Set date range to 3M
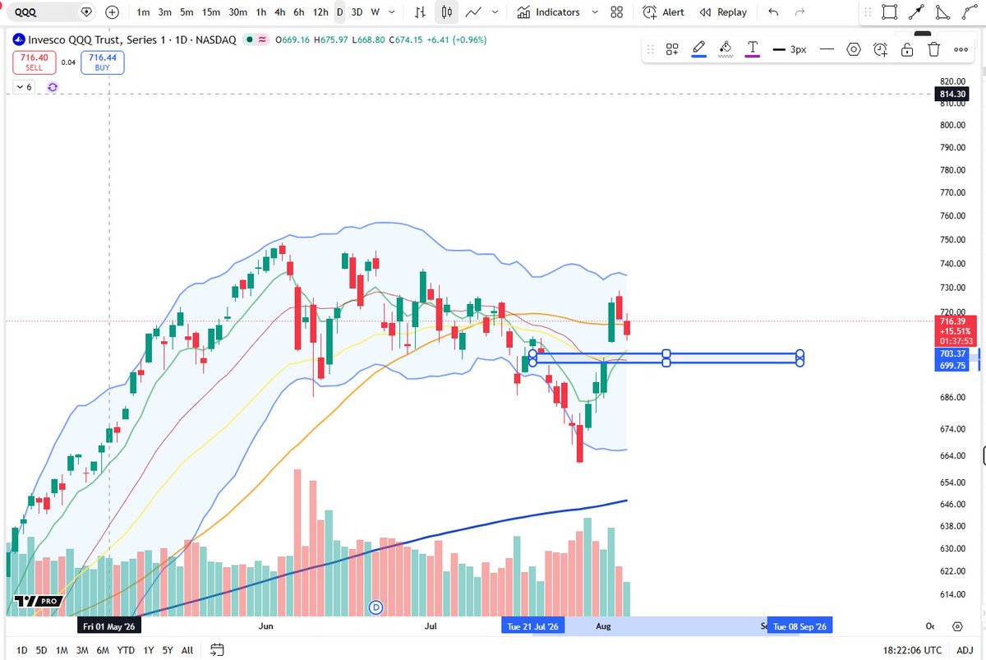 [82, 650]
